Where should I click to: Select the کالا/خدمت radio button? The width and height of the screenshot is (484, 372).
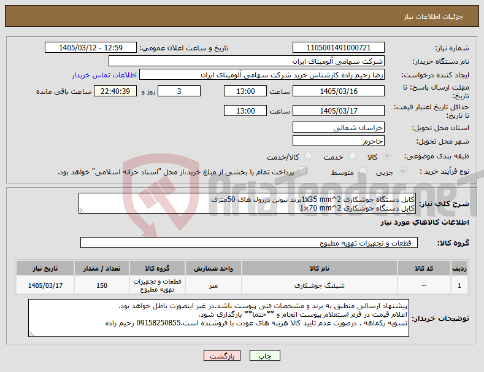(308, 156)
